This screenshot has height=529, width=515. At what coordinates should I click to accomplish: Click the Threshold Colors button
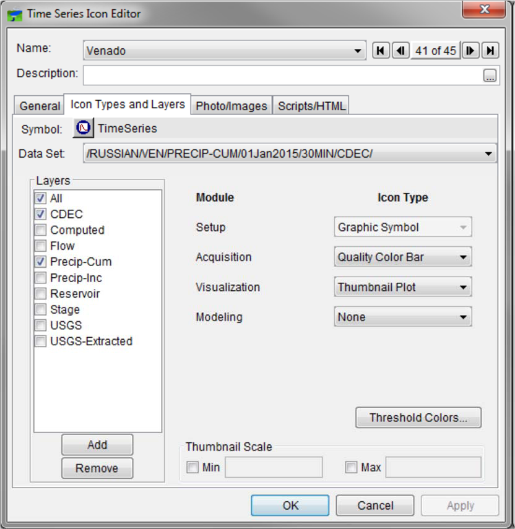point(418,418)
